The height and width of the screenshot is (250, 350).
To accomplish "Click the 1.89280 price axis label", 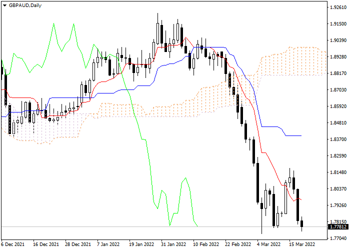I will pos(338,57).
